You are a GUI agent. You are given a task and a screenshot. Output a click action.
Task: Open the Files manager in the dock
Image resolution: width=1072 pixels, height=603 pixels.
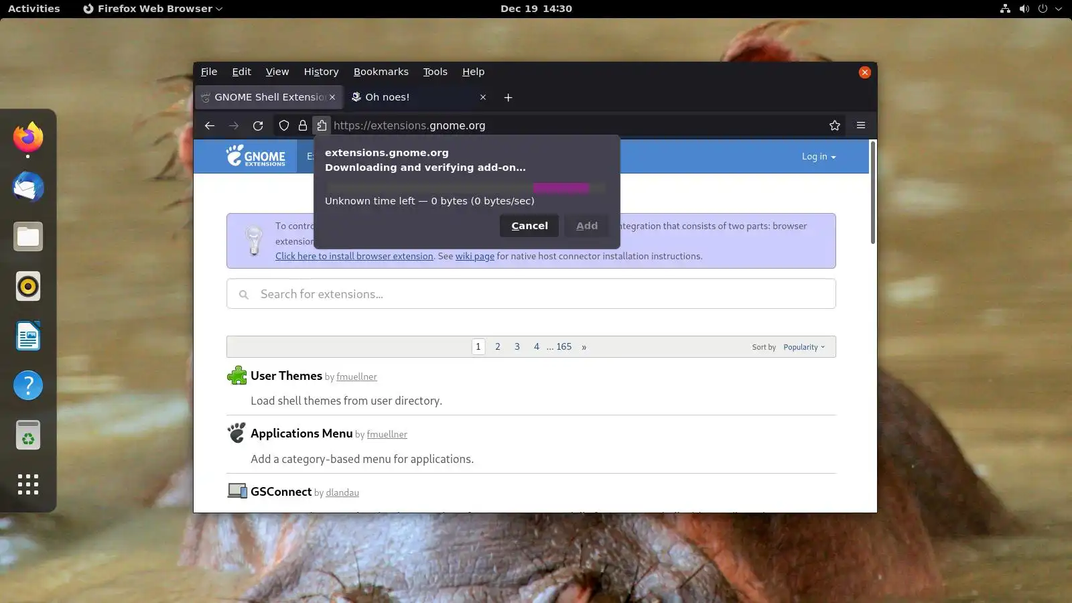coord(28,237)
